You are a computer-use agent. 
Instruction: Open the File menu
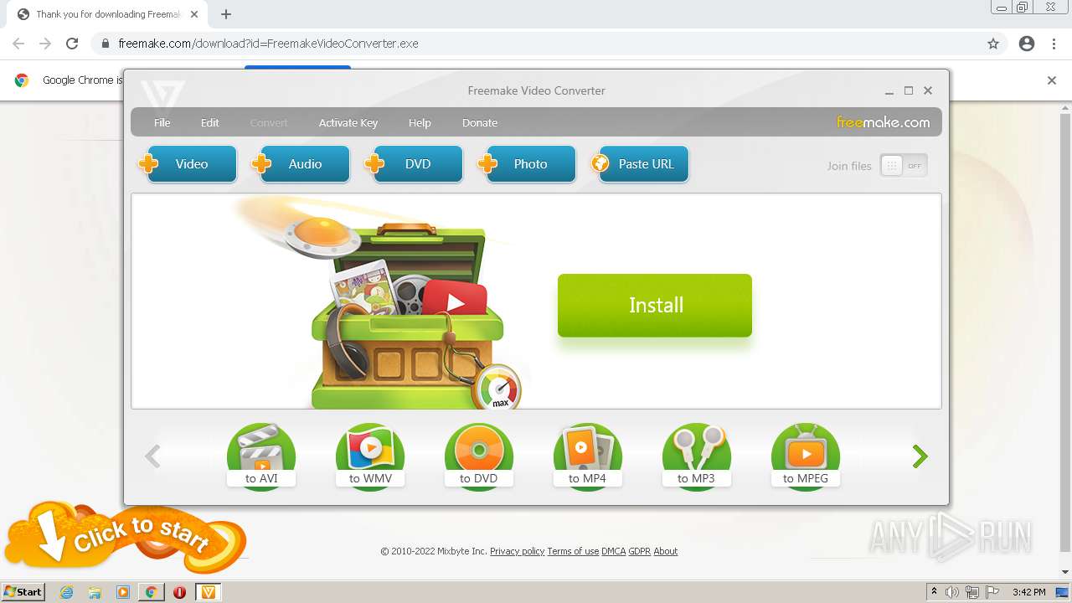click(162, 122)
